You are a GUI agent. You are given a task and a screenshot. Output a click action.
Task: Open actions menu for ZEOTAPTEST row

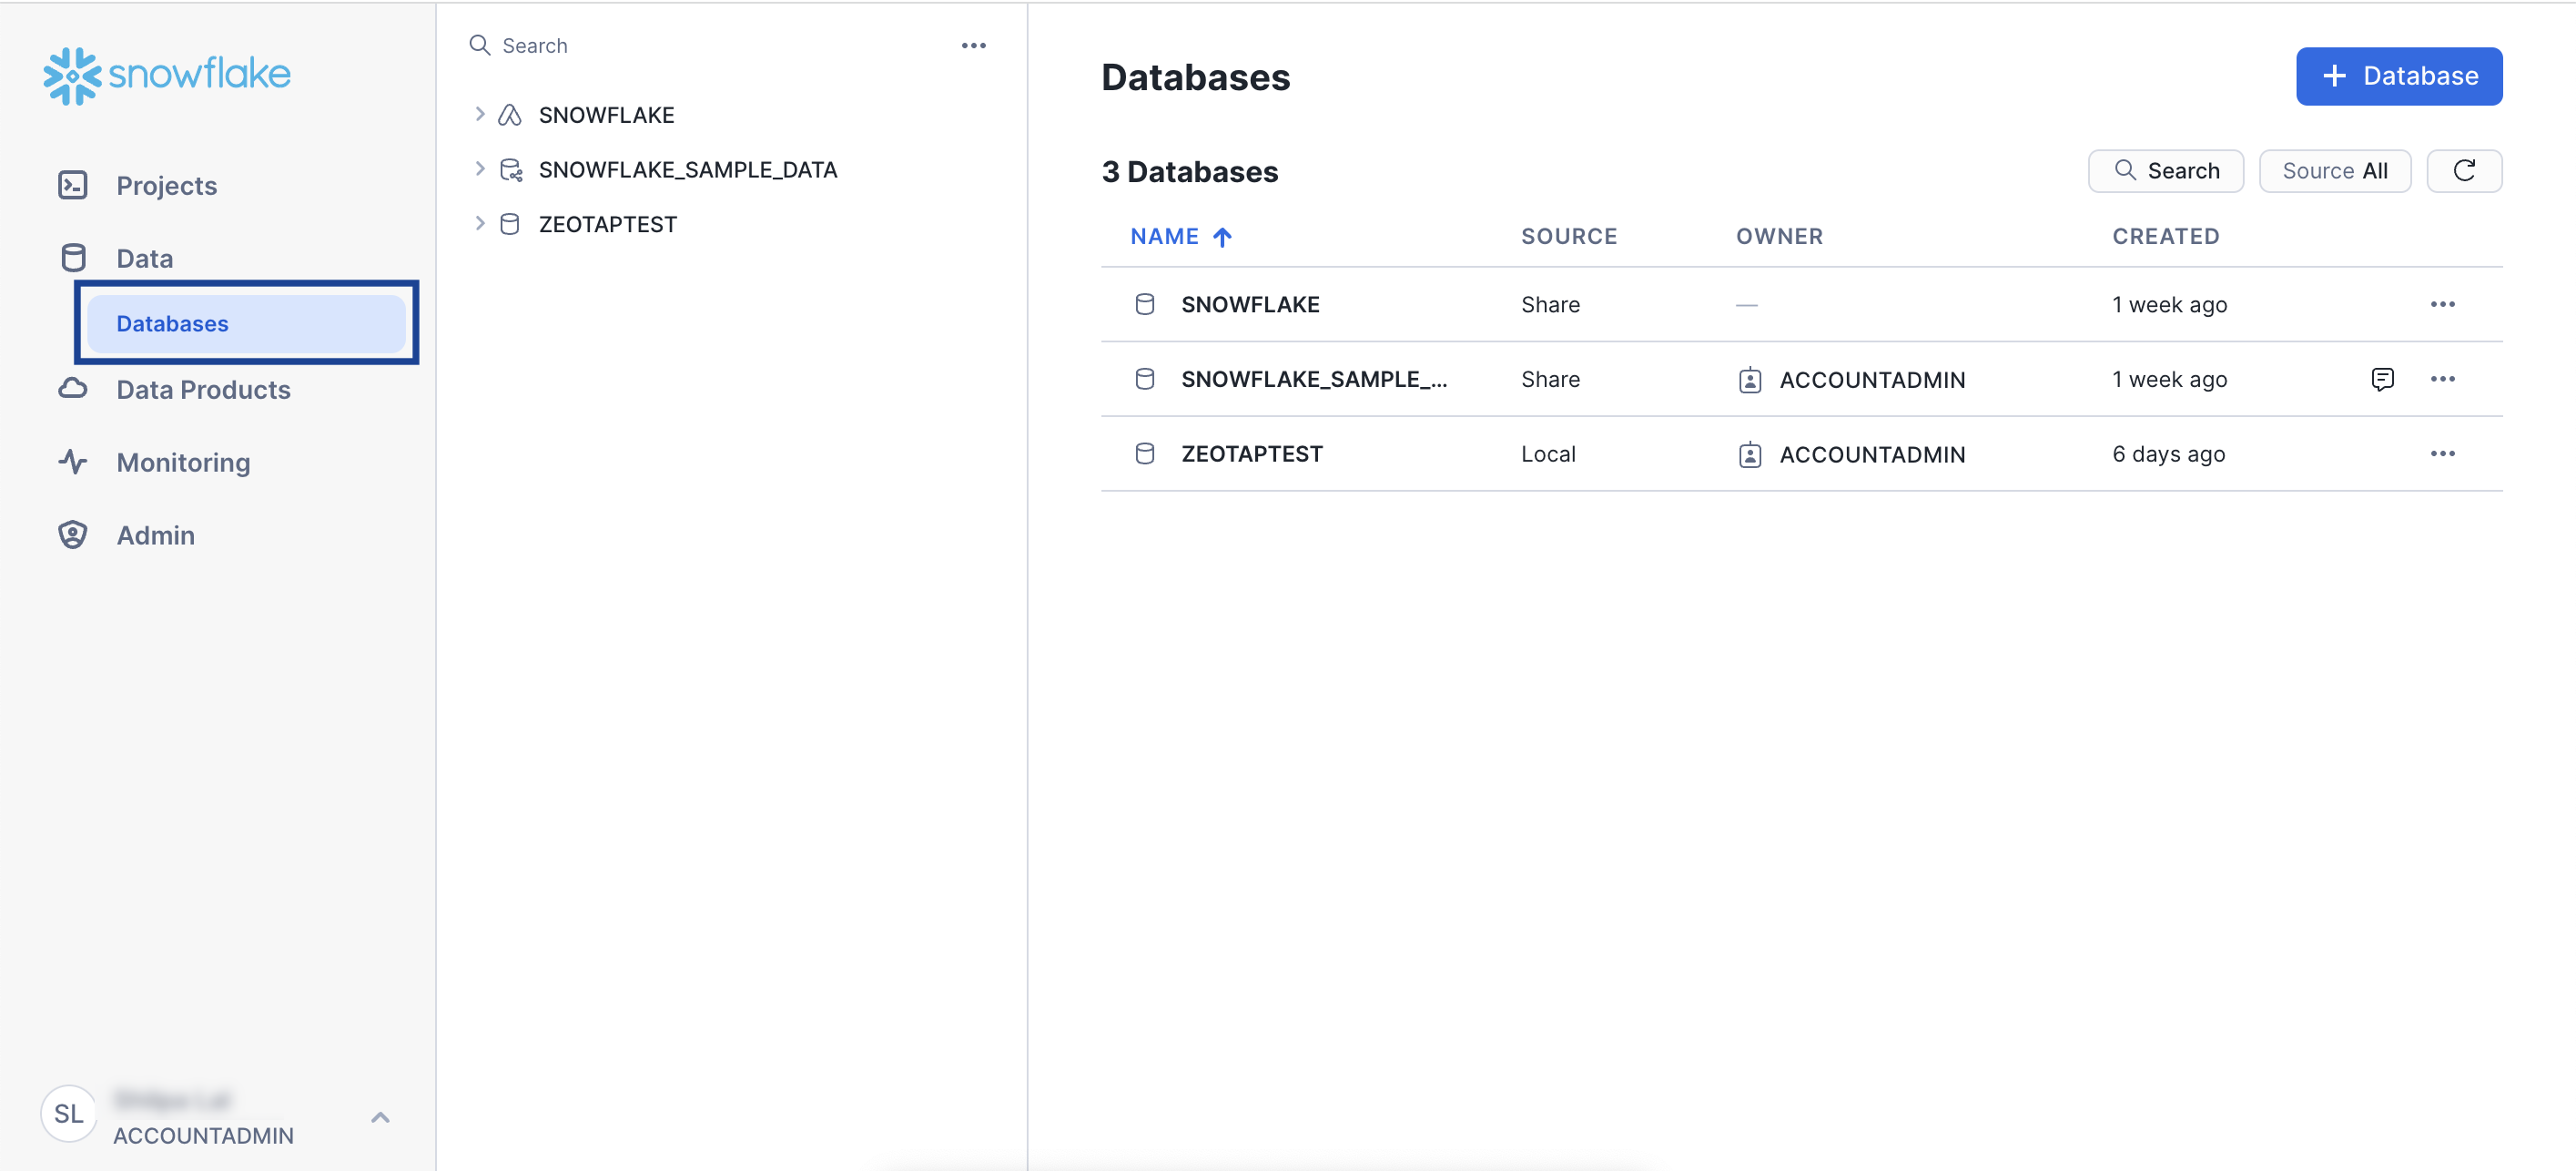2442,454
